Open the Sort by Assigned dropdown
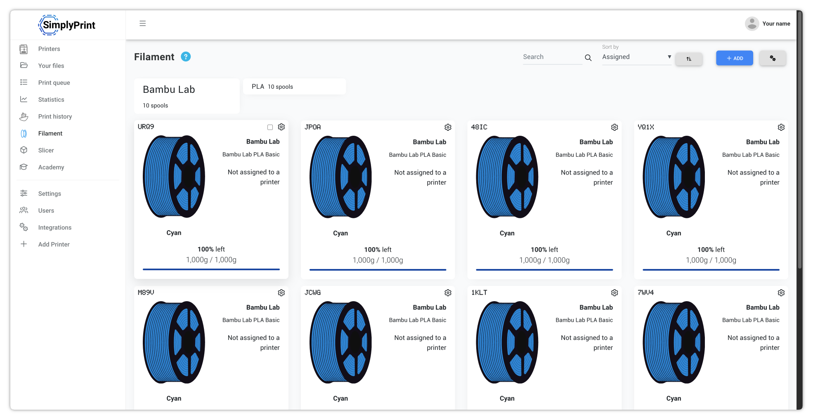The width and height of the screenshot is (813, 420). (636, 57)
